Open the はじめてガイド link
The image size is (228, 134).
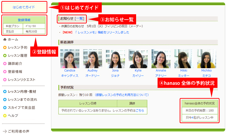(x=24, y=7)
